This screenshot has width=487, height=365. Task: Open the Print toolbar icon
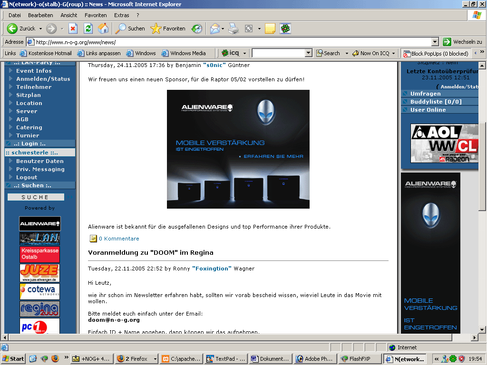pyautogui.click(x=233, y=29)
